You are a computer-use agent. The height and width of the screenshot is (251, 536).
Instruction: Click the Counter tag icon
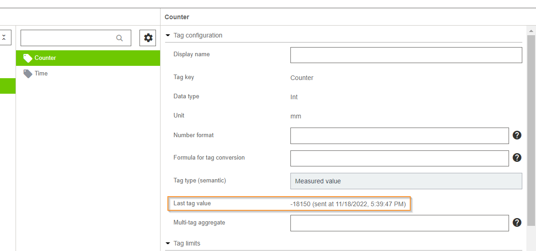point(28,58)
